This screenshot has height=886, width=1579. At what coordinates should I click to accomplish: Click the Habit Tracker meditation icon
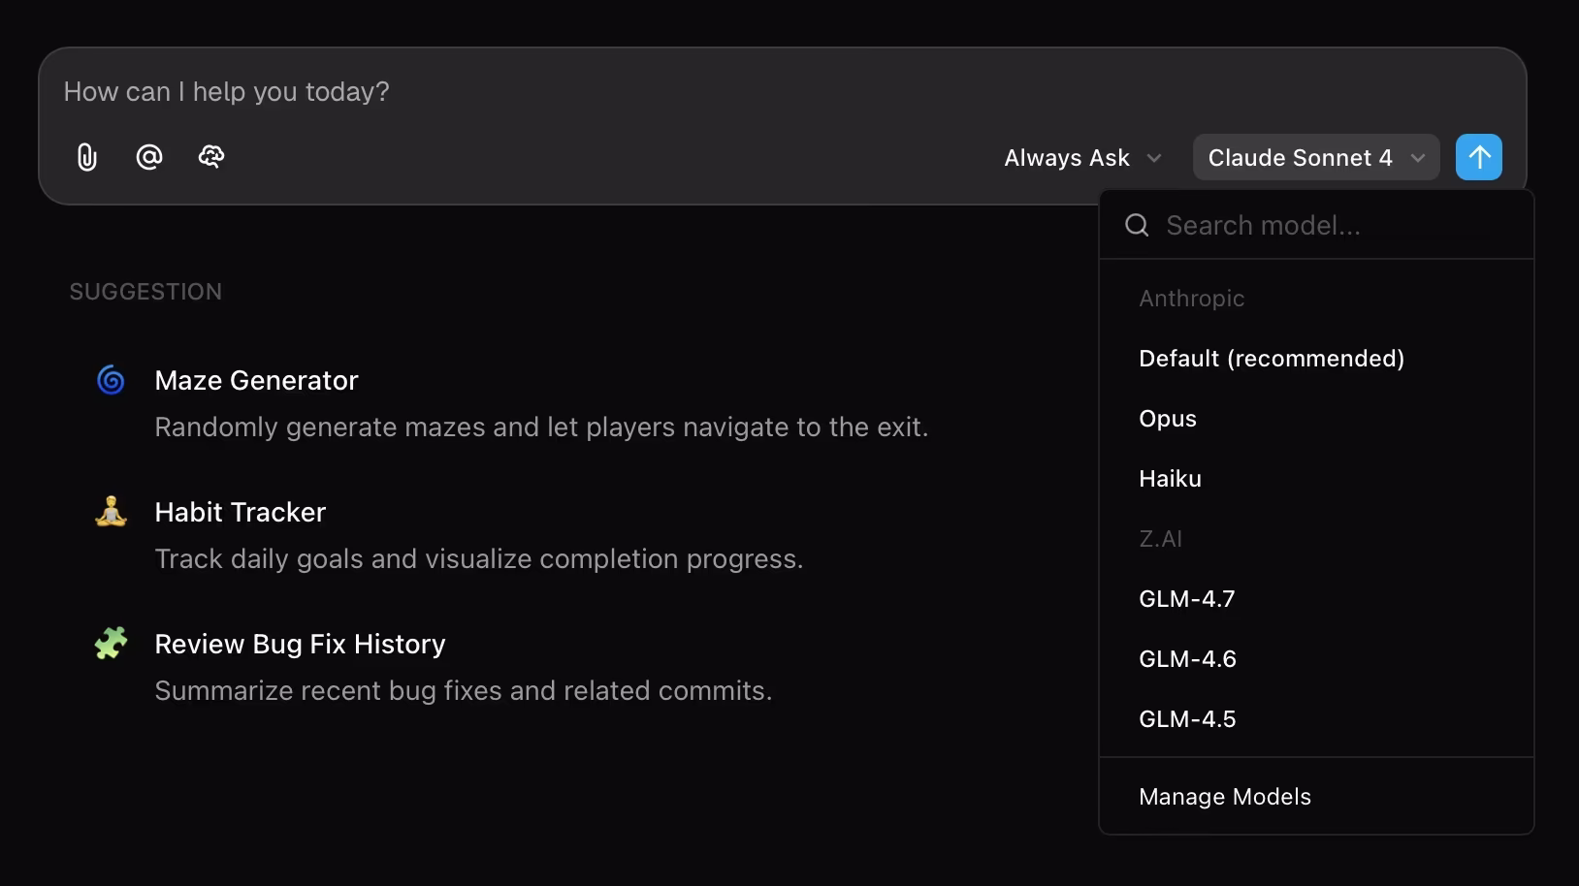pyautogui.click(x=112, y=512)
